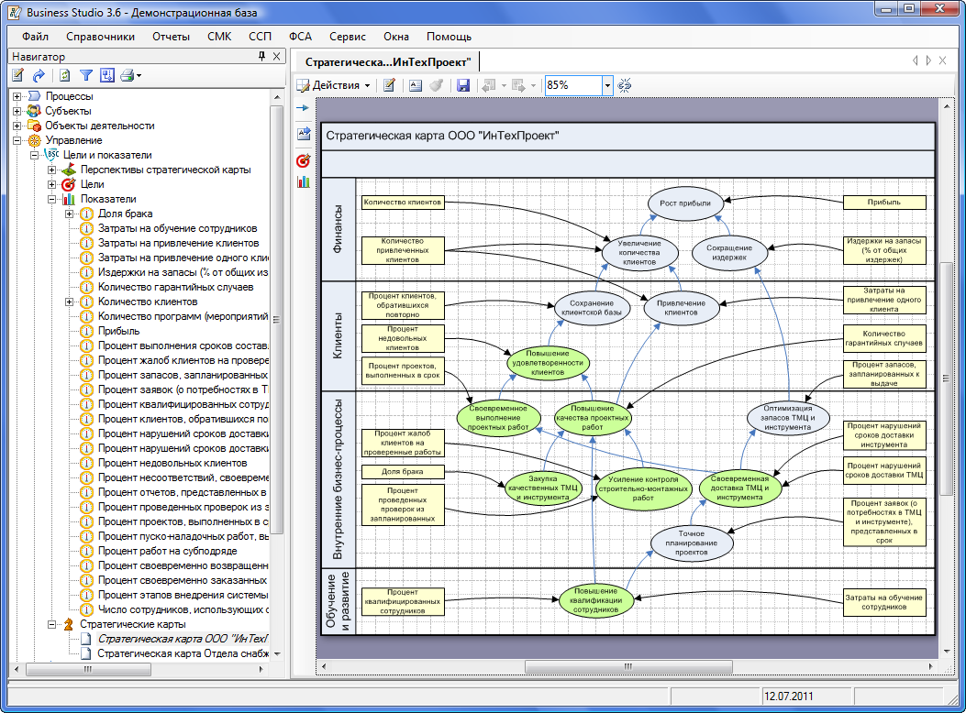
Task: Open the Помощь menu
Action: click(x=450, y=37)
